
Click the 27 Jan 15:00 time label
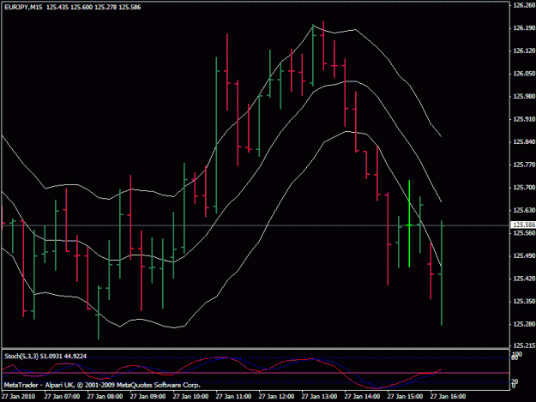coord(405,397)
